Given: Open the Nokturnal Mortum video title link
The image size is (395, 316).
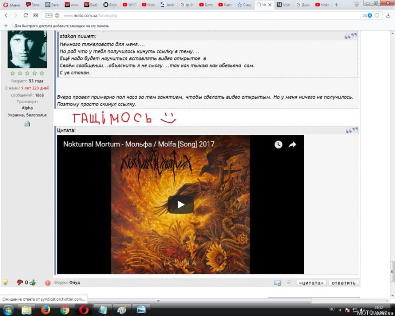Looking at the screenshot, I should tap(139, 144).
